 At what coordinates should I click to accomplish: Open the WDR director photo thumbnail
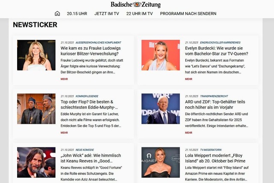[x=161, y=109]
